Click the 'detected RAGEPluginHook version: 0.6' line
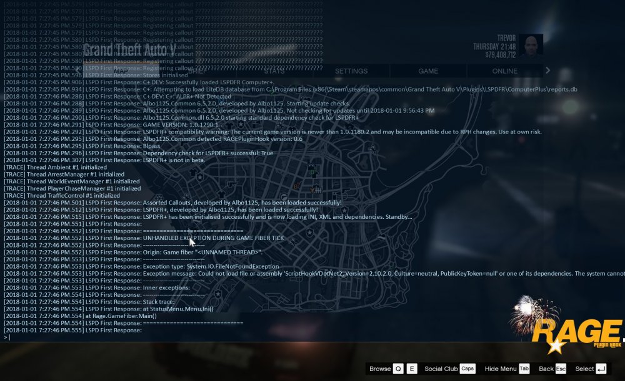This screenshot has width=625, height=381. [x=153, y=139]
